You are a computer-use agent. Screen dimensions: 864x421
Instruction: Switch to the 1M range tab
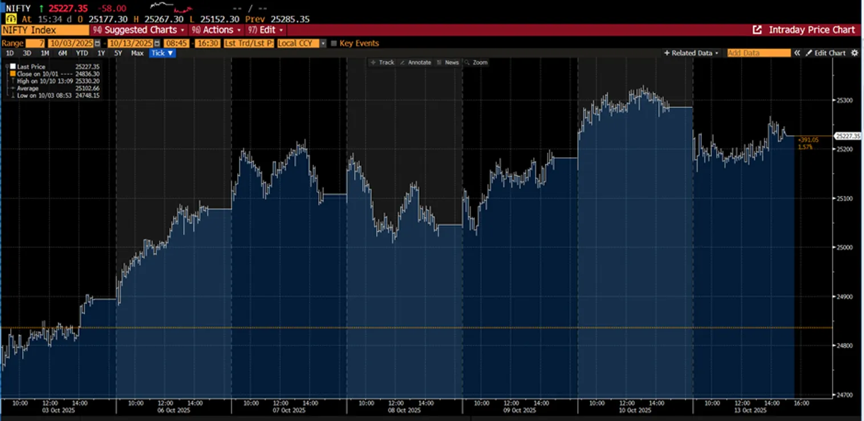[x=44, y=53]
